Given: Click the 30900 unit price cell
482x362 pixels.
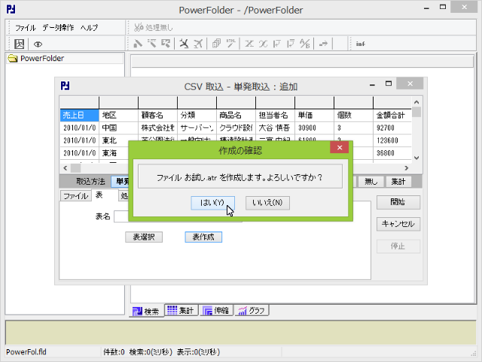Looking at the screenshot, I should 314,128.
